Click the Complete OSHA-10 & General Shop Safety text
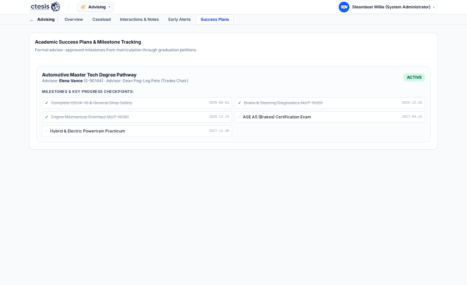This screenshot has width=467, height=285. [92, 103]
